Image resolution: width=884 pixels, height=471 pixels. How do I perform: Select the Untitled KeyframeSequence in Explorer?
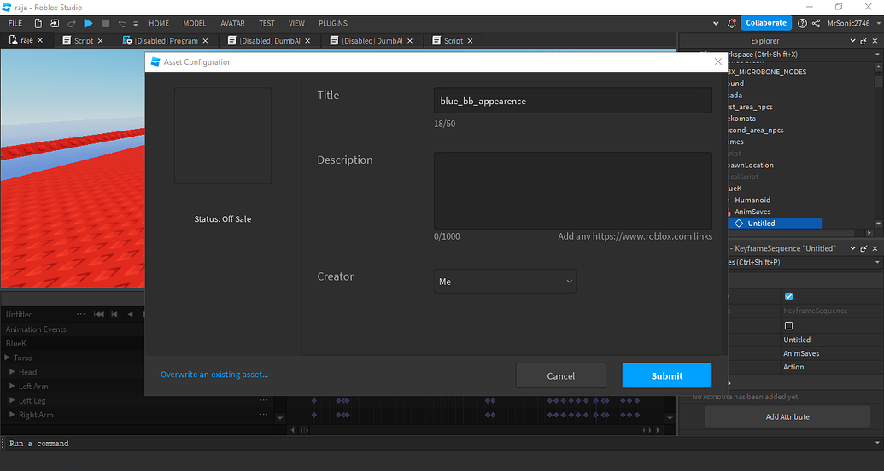pos(761,224)
